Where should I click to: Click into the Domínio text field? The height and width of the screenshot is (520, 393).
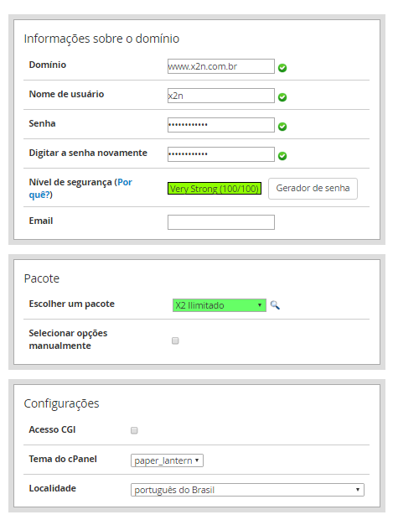(x=221, y=66)
